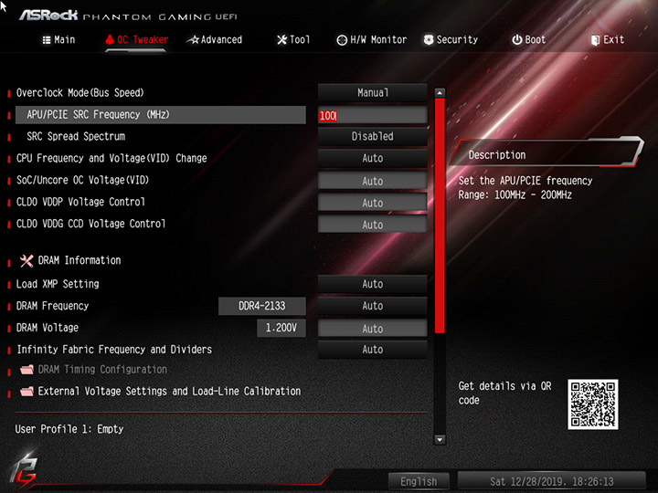This screenshot has height=493, width=658.
Task: Click the QR code image
Action: coord(592,404)
